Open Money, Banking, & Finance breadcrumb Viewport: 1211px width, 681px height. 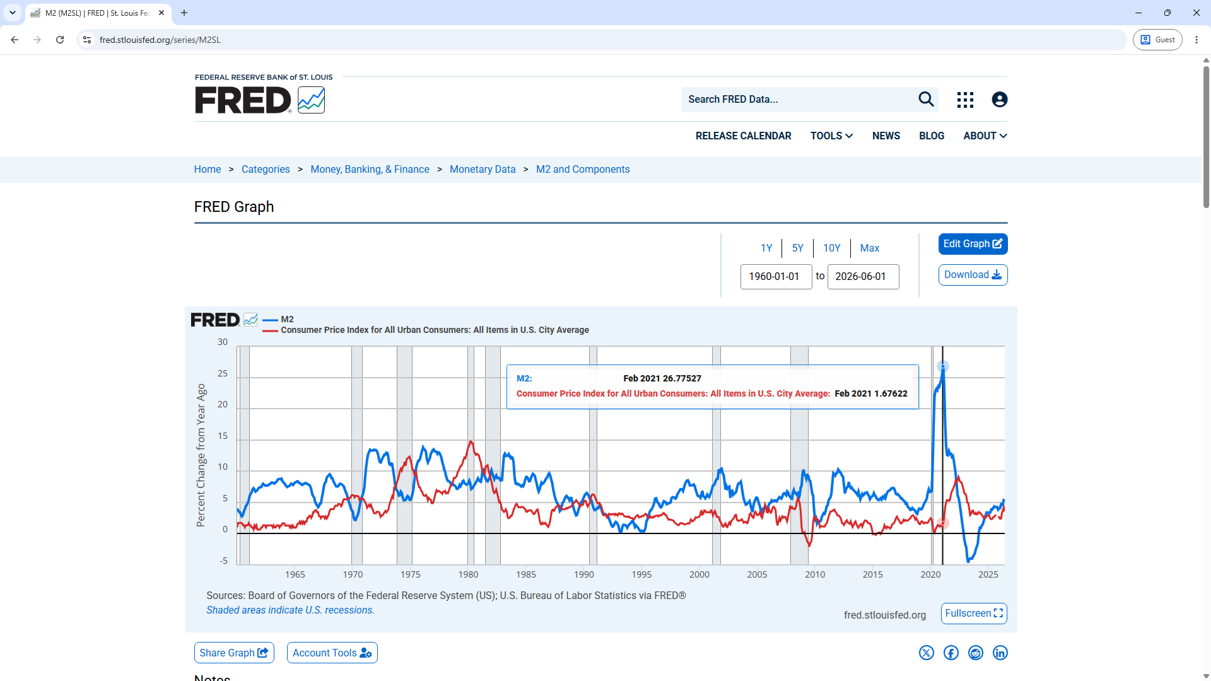tap(370, 169)
